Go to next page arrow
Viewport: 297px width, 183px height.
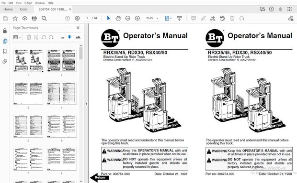77,18
